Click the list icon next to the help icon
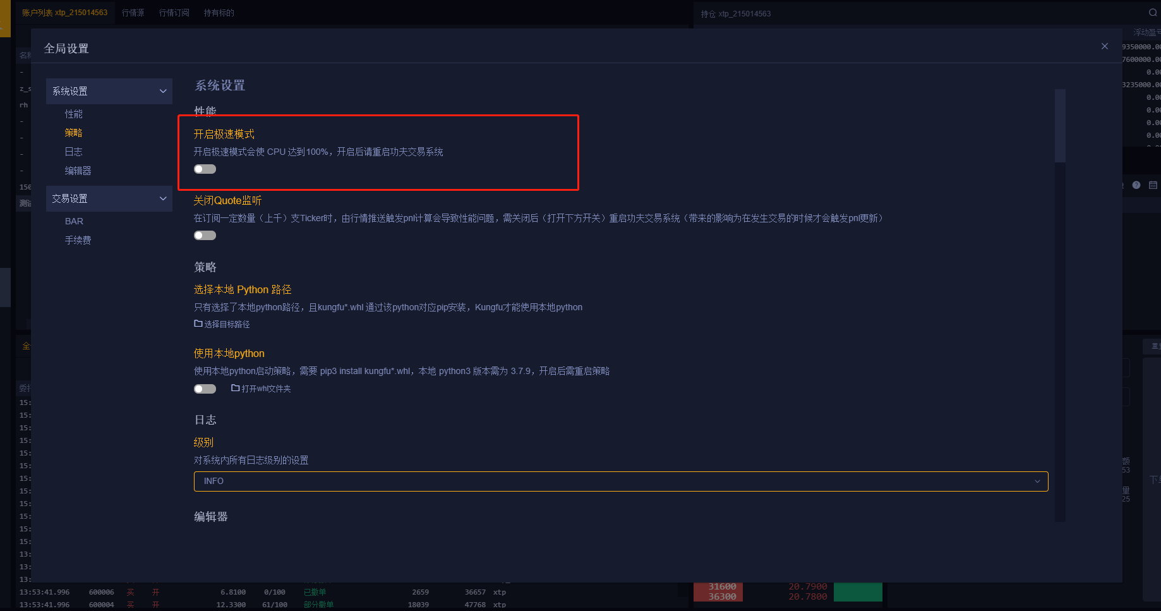Viewport: 1161px width, 611px height. [1153, 185]
